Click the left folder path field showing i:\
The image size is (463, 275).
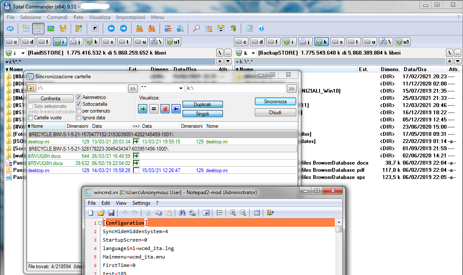pyautogui.click(x=82, y=88)
